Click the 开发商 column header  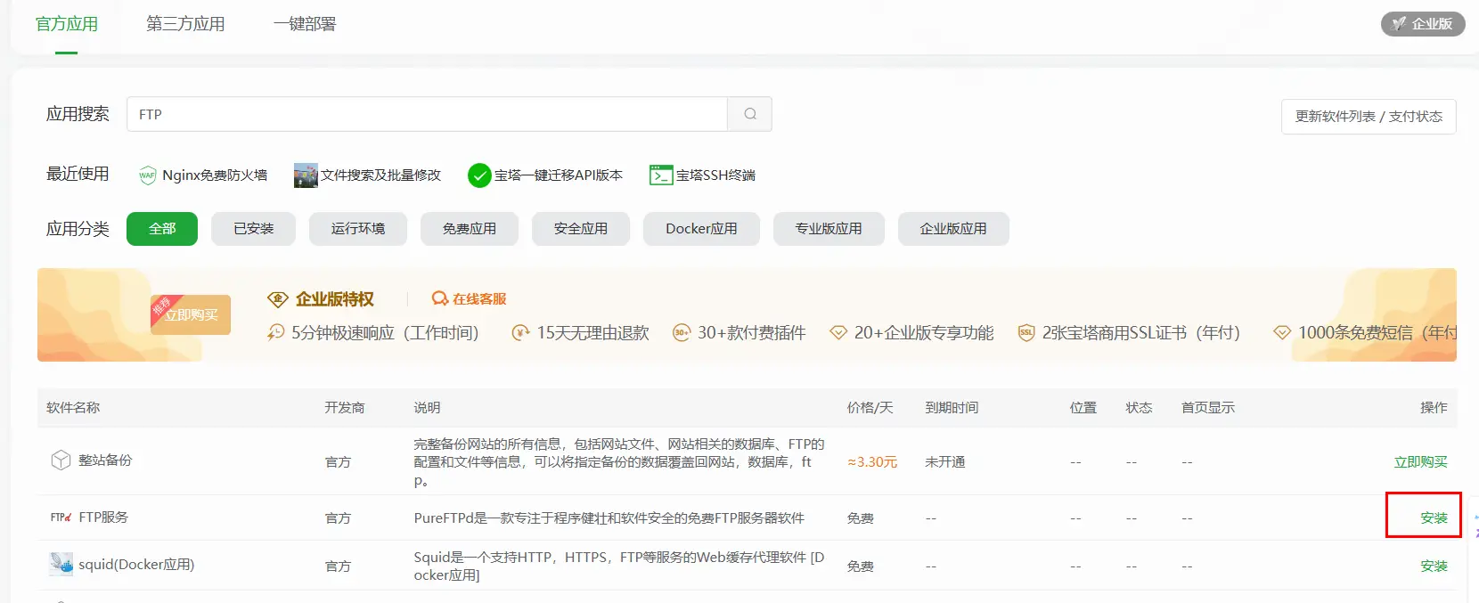point(345,408)
